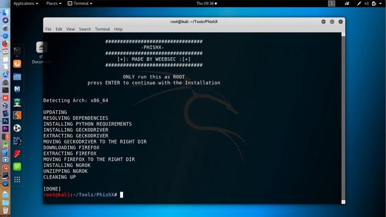386x217 pixels.
Task: Click the 'CLEANING UP' line
Action: (60, 177)
